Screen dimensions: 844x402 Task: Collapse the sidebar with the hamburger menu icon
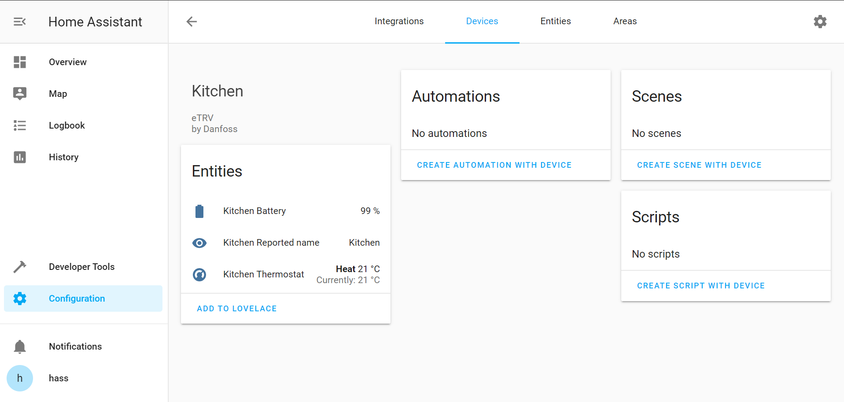coord(20,22)
